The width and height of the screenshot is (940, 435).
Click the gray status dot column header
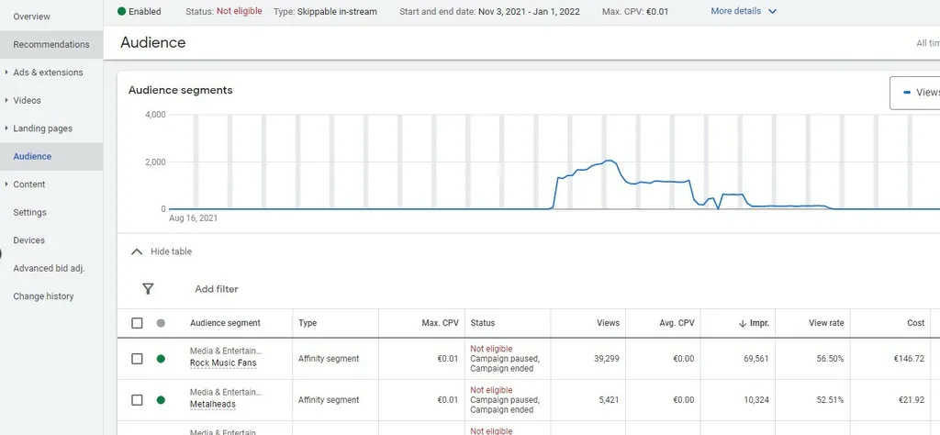[161, 323]
